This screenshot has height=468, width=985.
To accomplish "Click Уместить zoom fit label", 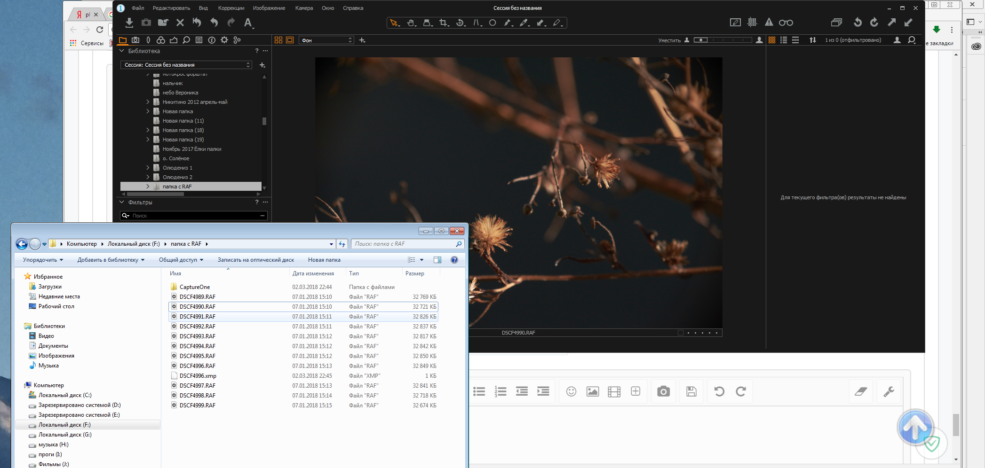I will click(669, 40).
